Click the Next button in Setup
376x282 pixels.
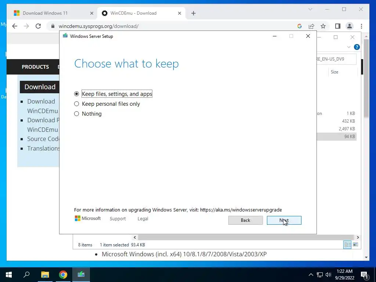click(x=284, y=220)
